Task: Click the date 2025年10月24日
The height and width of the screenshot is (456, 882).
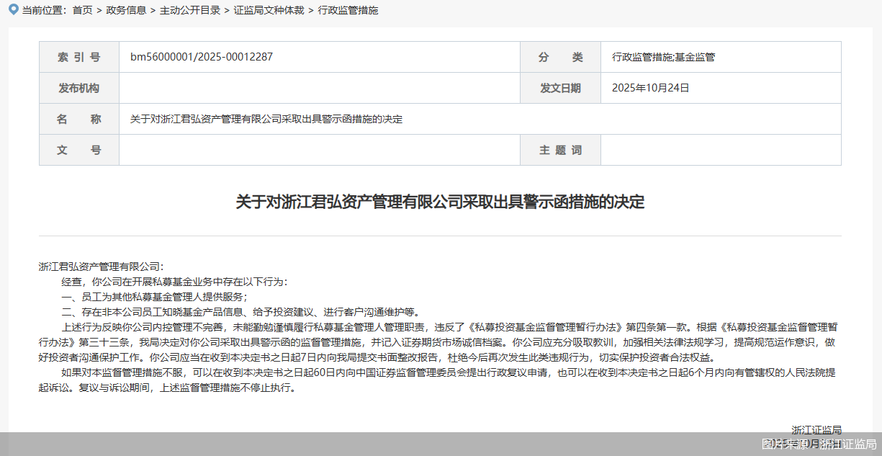Action: pyautogui.click(x=650, y=88)
